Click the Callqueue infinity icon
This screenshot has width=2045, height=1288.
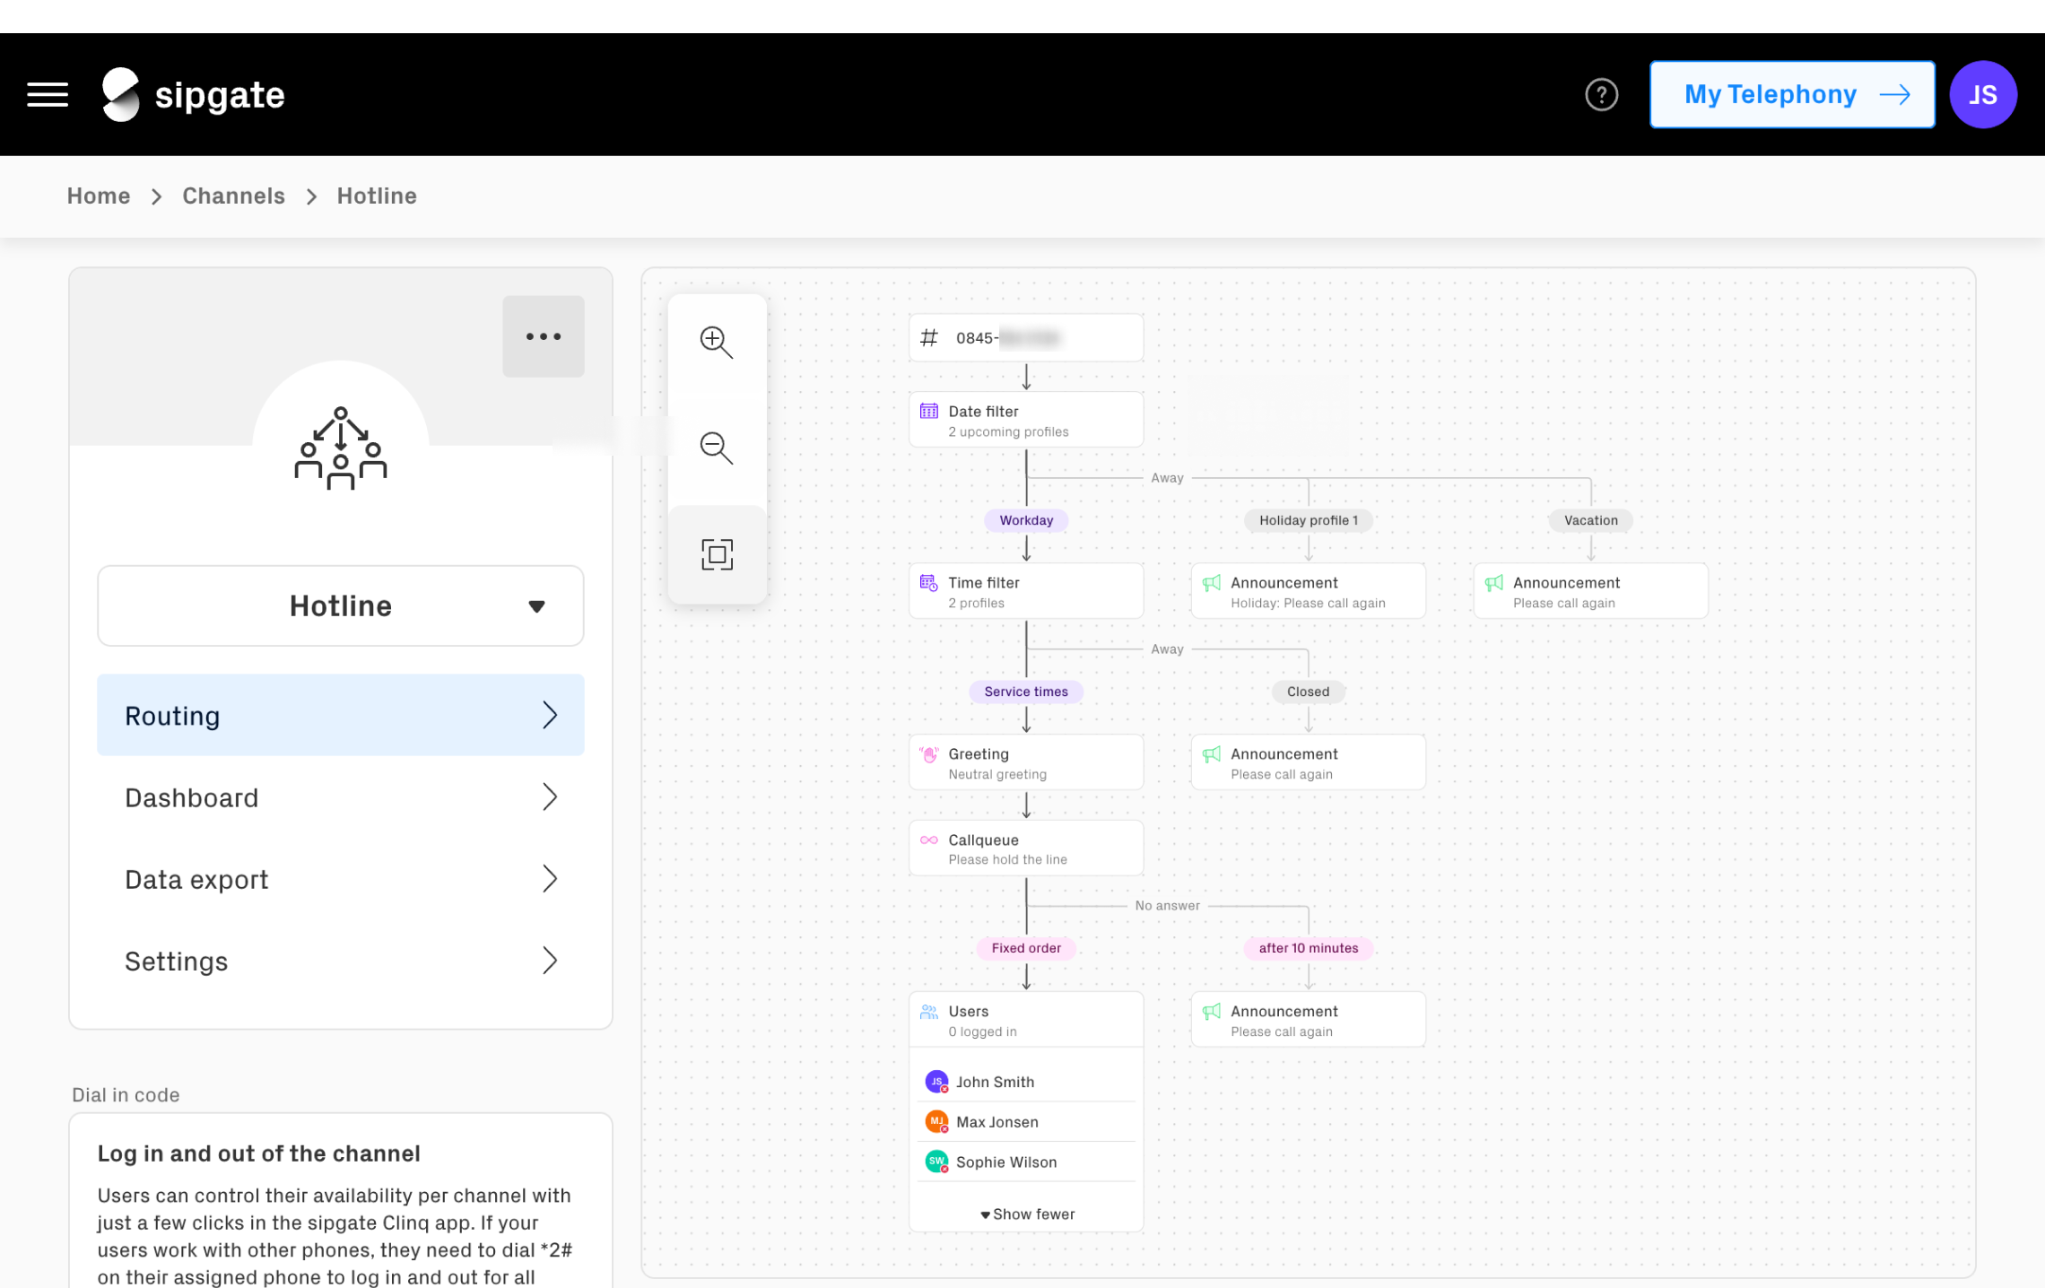929,840
